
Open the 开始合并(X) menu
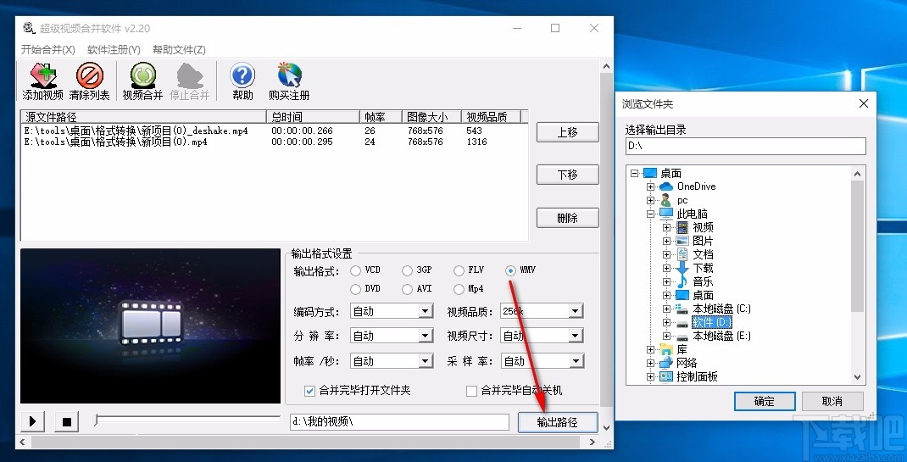click(48, 50)
